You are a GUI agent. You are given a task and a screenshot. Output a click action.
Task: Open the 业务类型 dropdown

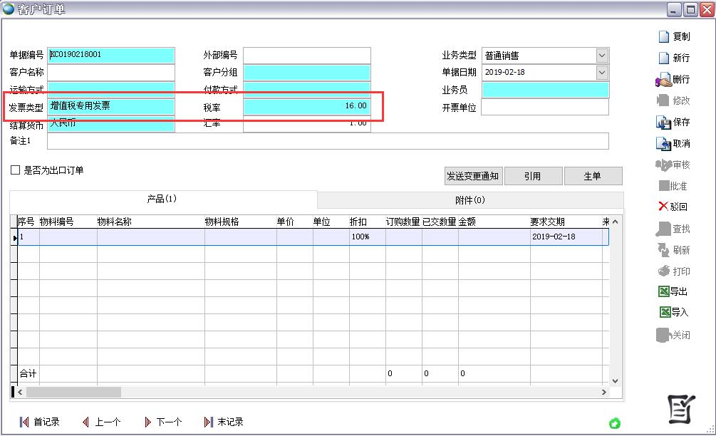[602, 56]
